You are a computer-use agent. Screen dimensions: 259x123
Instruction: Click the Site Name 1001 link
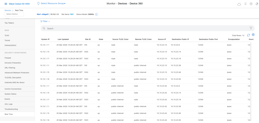tap(72, 14)
